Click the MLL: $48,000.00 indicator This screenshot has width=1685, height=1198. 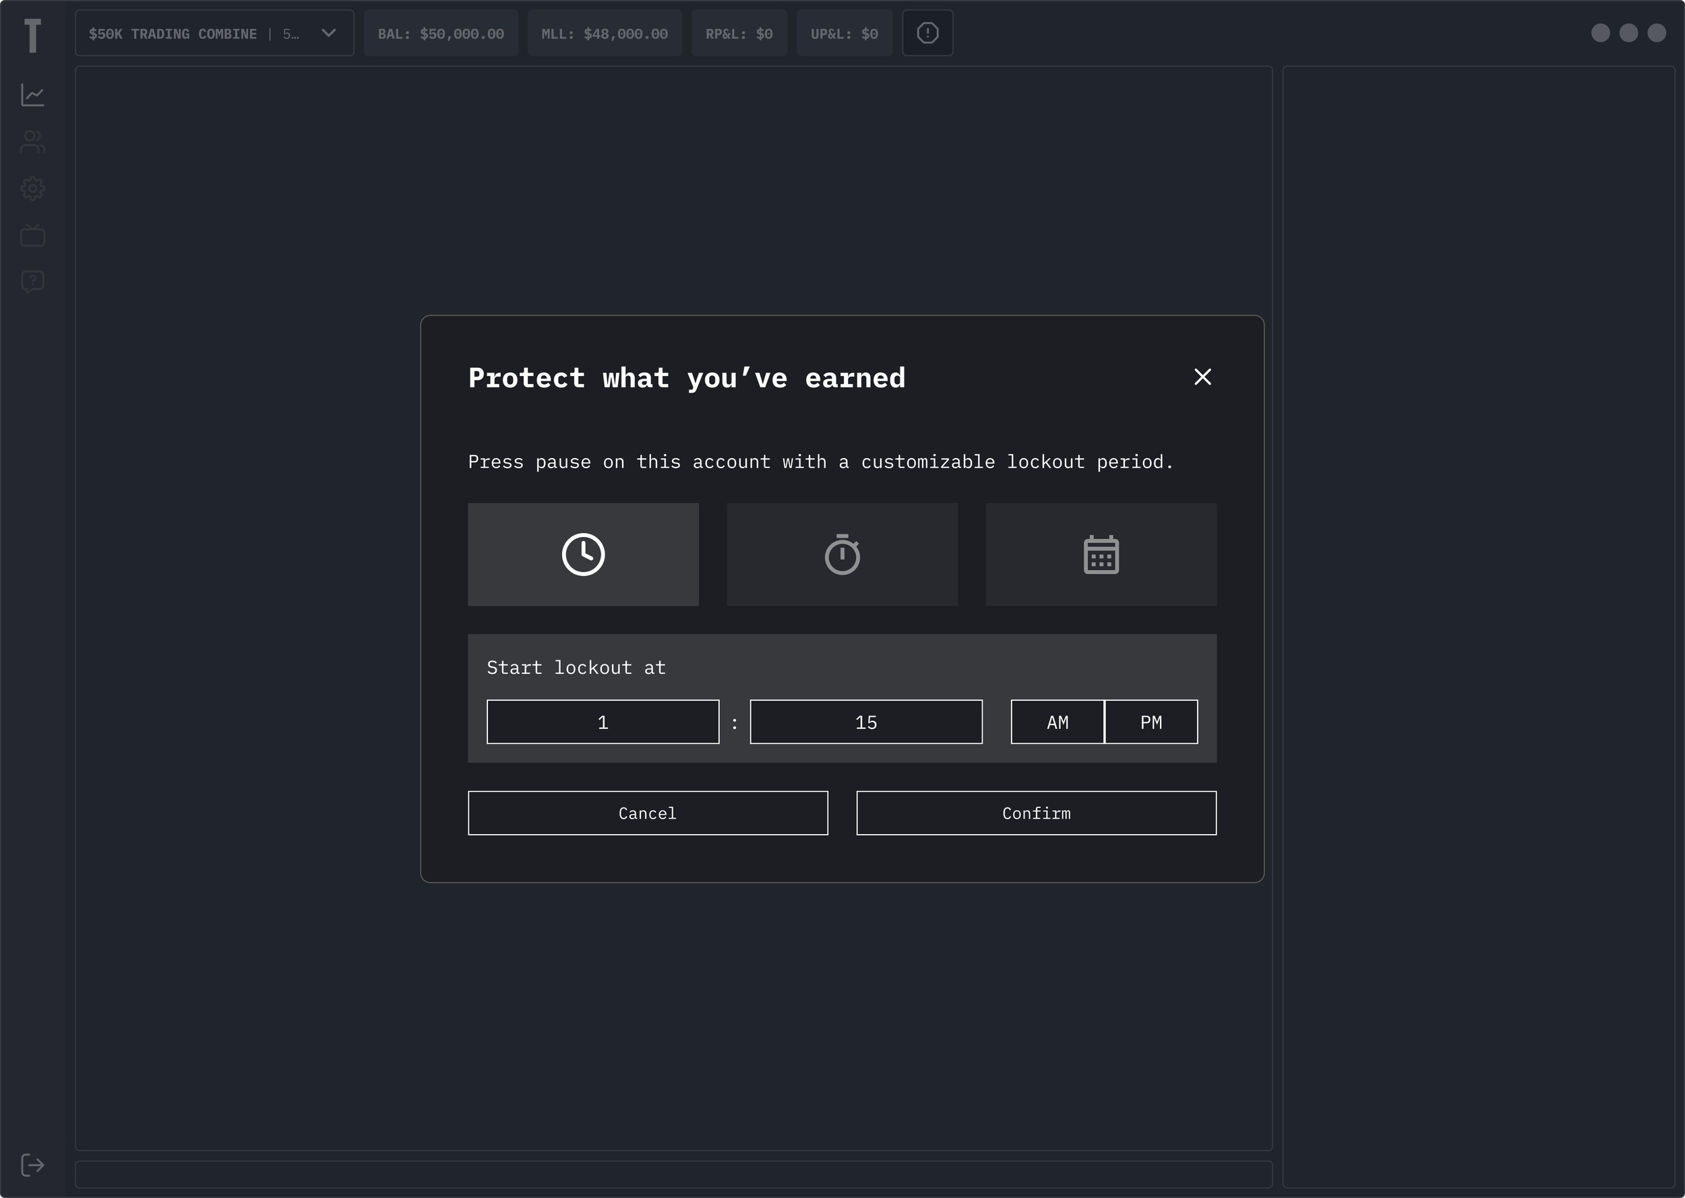coord(604,33)
